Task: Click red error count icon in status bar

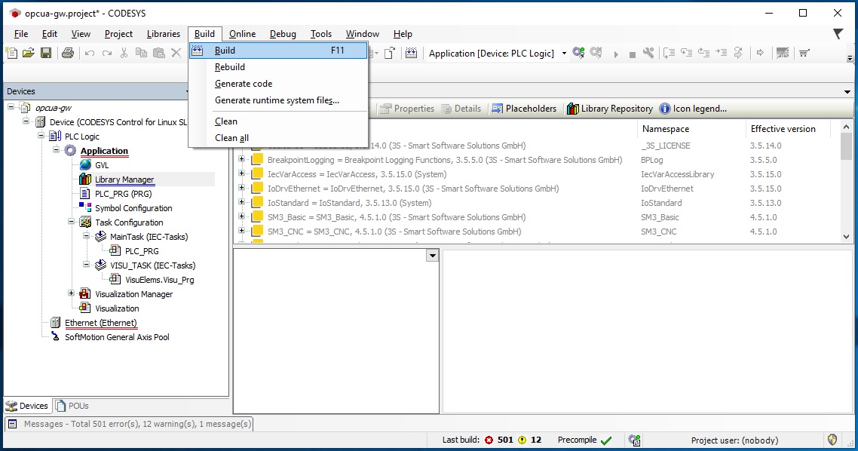Action: coord(489,440)
